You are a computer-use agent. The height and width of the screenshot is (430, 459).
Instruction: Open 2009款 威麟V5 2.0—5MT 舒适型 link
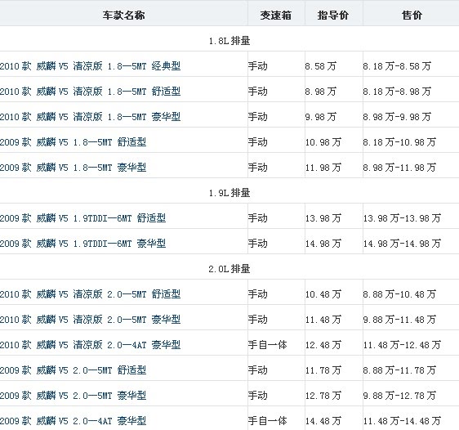[74, 370]
